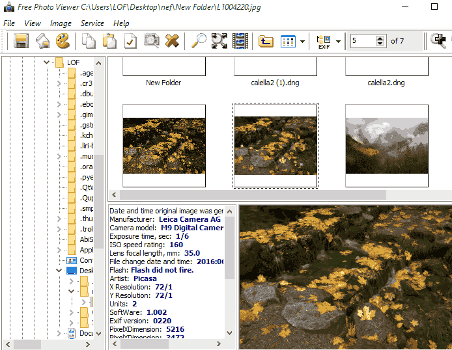Decrease image number with down spinner
Image resolution: width=452 pixels, height=350 pixels.
tap(380, 44)
